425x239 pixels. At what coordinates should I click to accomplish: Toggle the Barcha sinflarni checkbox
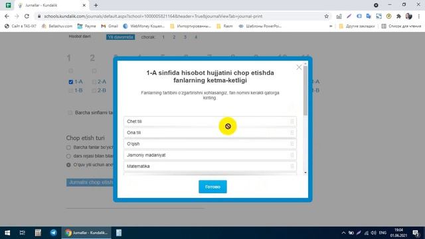pos(70,113)
